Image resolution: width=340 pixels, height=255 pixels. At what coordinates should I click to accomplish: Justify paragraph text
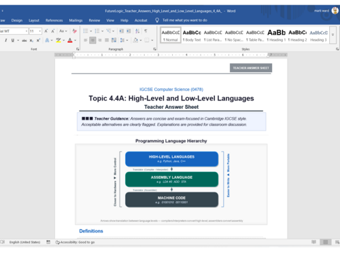(107, 40)
